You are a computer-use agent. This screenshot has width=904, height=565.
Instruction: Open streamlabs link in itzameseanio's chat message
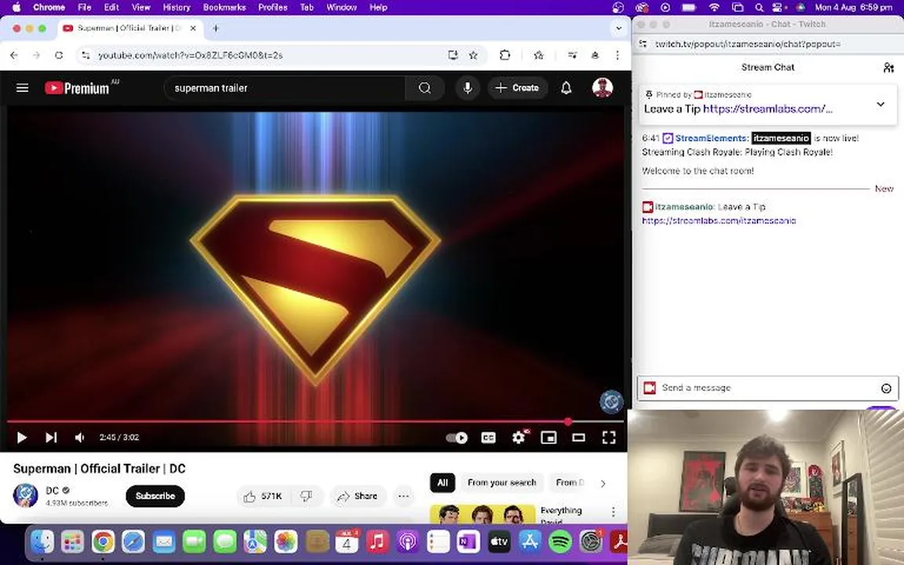[719, 221]
